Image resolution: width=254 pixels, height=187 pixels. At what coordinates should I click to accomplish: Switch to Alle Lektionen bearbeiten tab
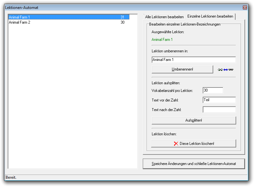coord(164,17)
